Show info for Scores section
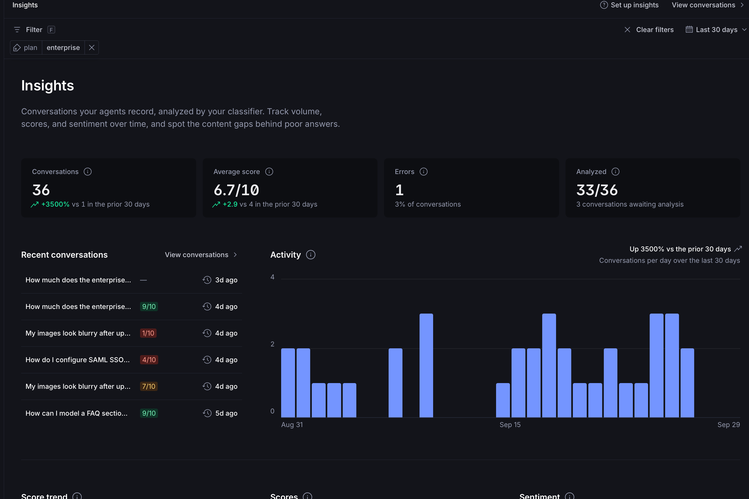Screen dimensions: 749x499 pos(307,497)
